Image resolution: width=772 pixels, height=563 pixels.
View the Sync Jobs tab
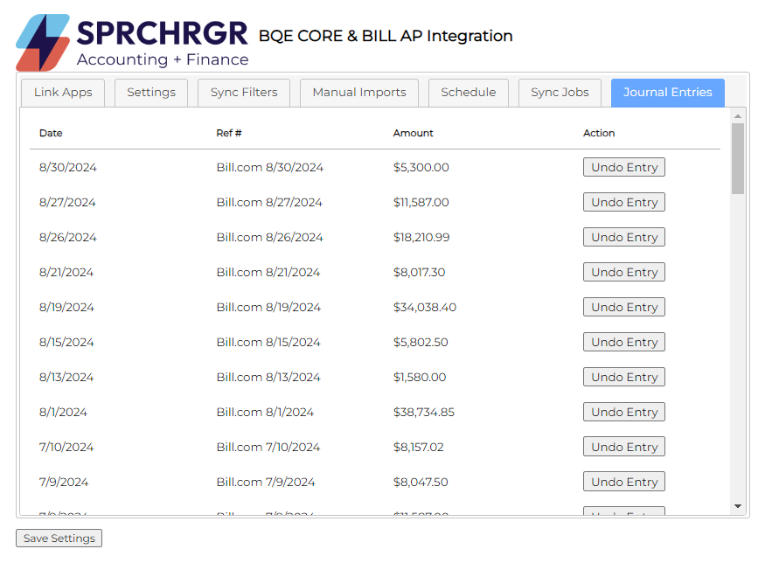560,93
